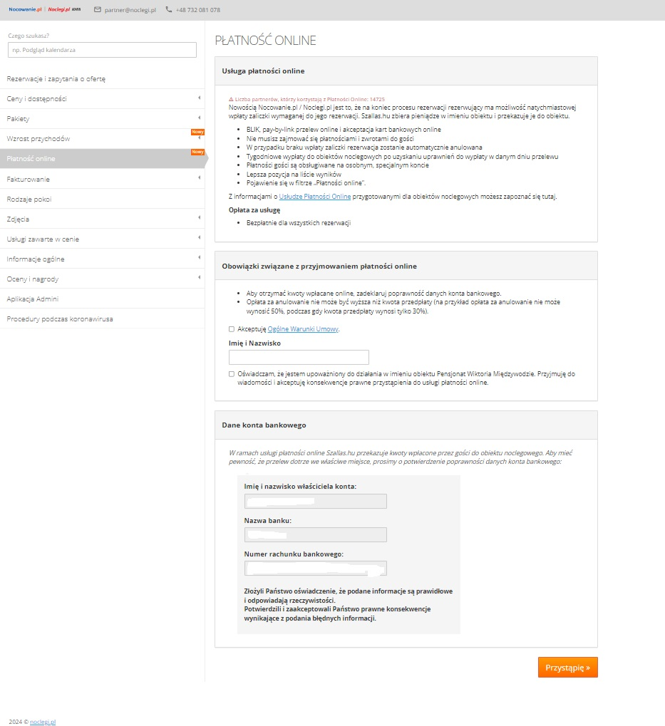Click the envelope email icon

click(x=98, y=10)
